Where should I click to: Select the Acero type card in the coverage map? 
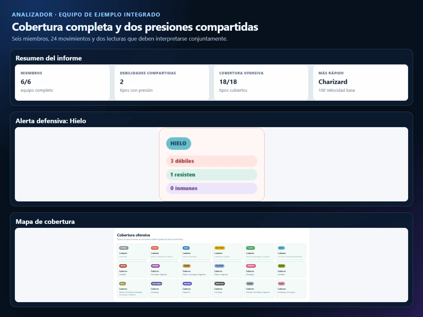259,289
